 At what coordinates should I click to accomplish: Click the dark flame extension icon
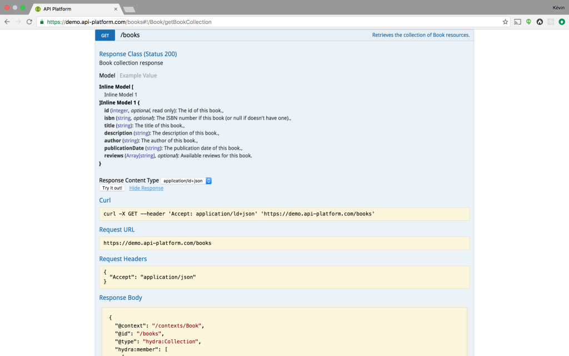point(539,22)
